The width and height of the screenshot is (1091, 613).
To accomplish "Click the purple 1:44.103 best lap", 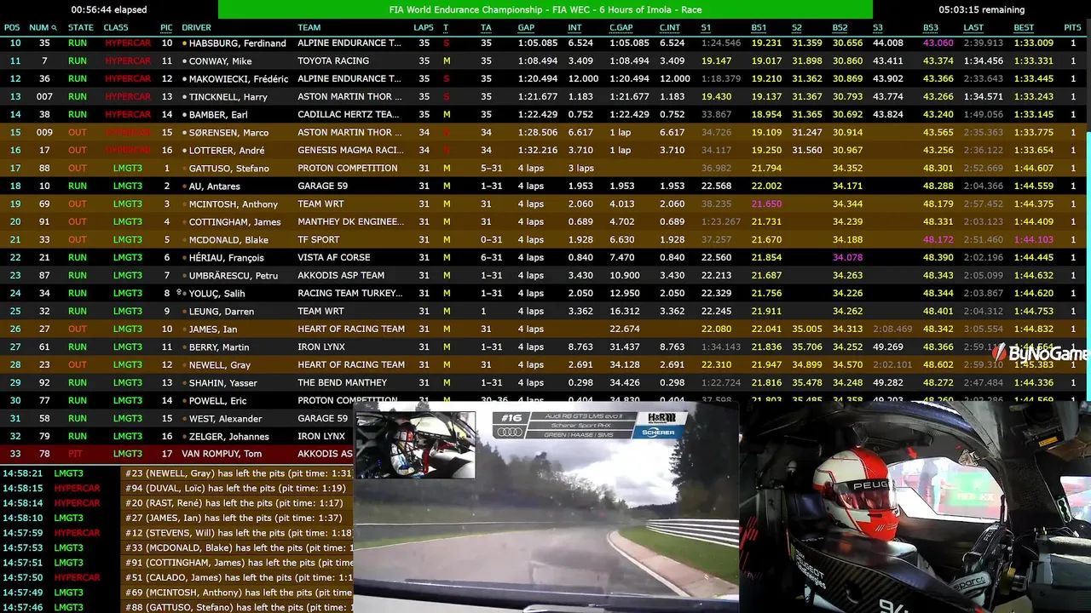I will click(1034, 240).
